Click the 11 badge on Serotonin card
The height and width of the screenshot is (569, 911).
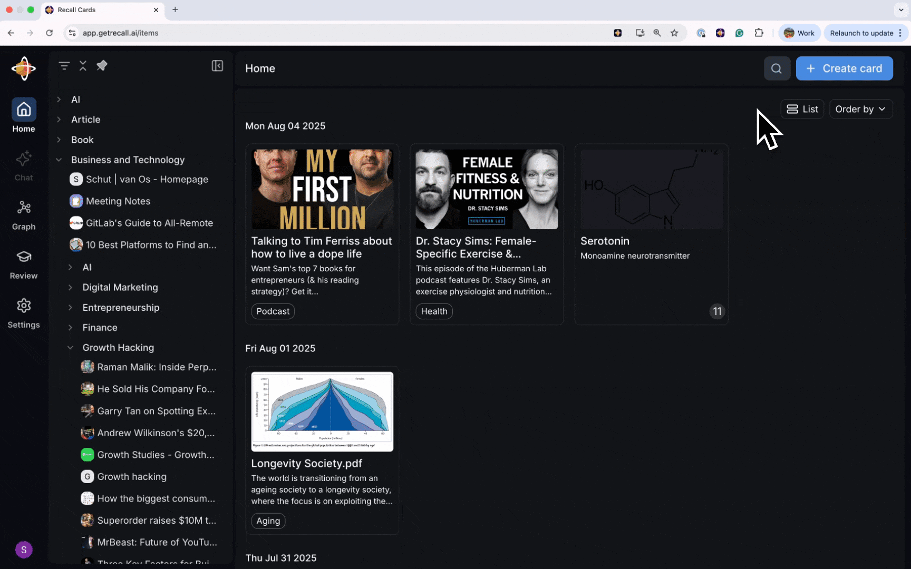click(717, 311)
